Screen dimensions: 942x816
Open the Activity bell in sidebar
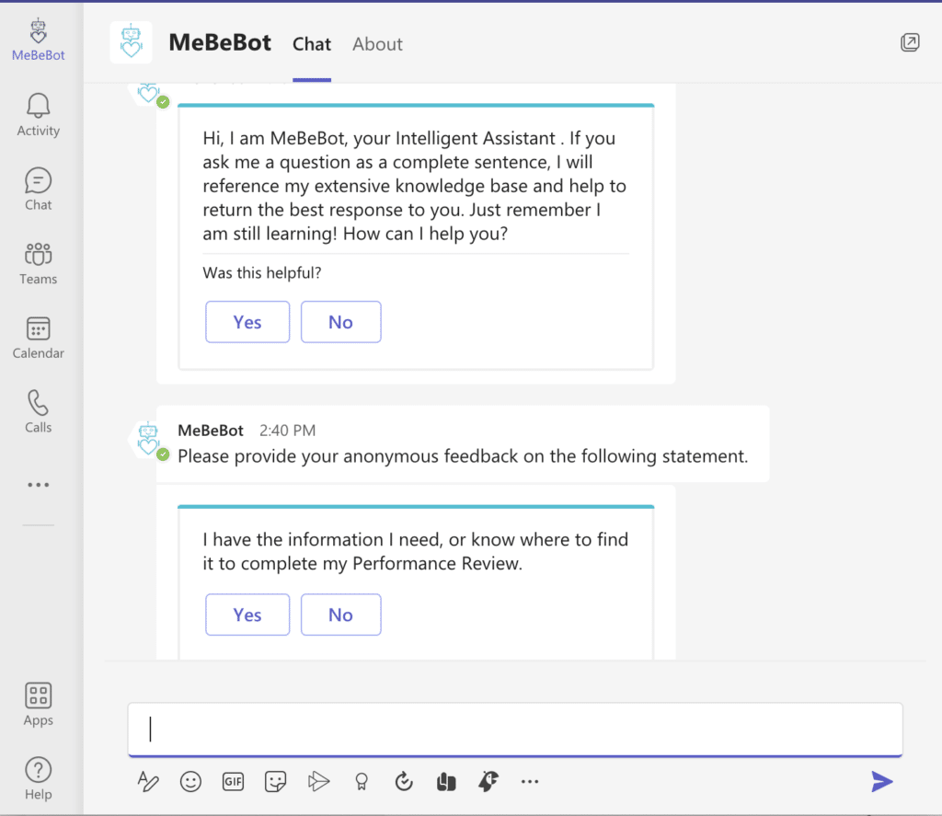click(38, 115)
